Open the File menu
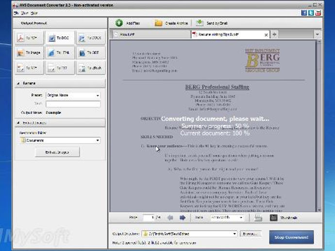 pos(16,13)
